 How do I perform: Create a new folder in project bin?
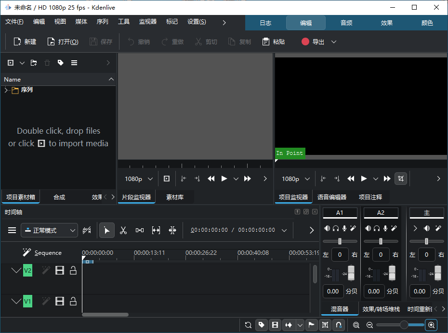pyautogui.click(x=34, y=63)
